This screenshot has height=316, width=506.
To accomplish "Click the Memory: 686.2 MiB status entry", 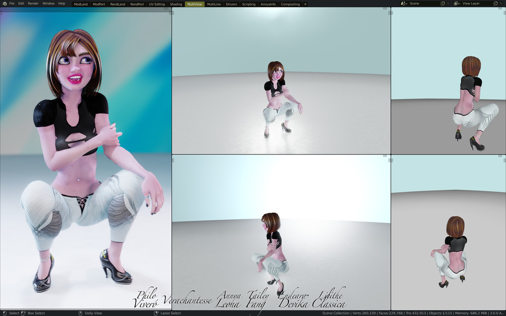I will (471, 313).
